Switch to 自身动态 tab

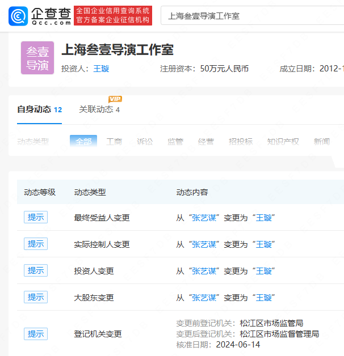tap(39, 109)
